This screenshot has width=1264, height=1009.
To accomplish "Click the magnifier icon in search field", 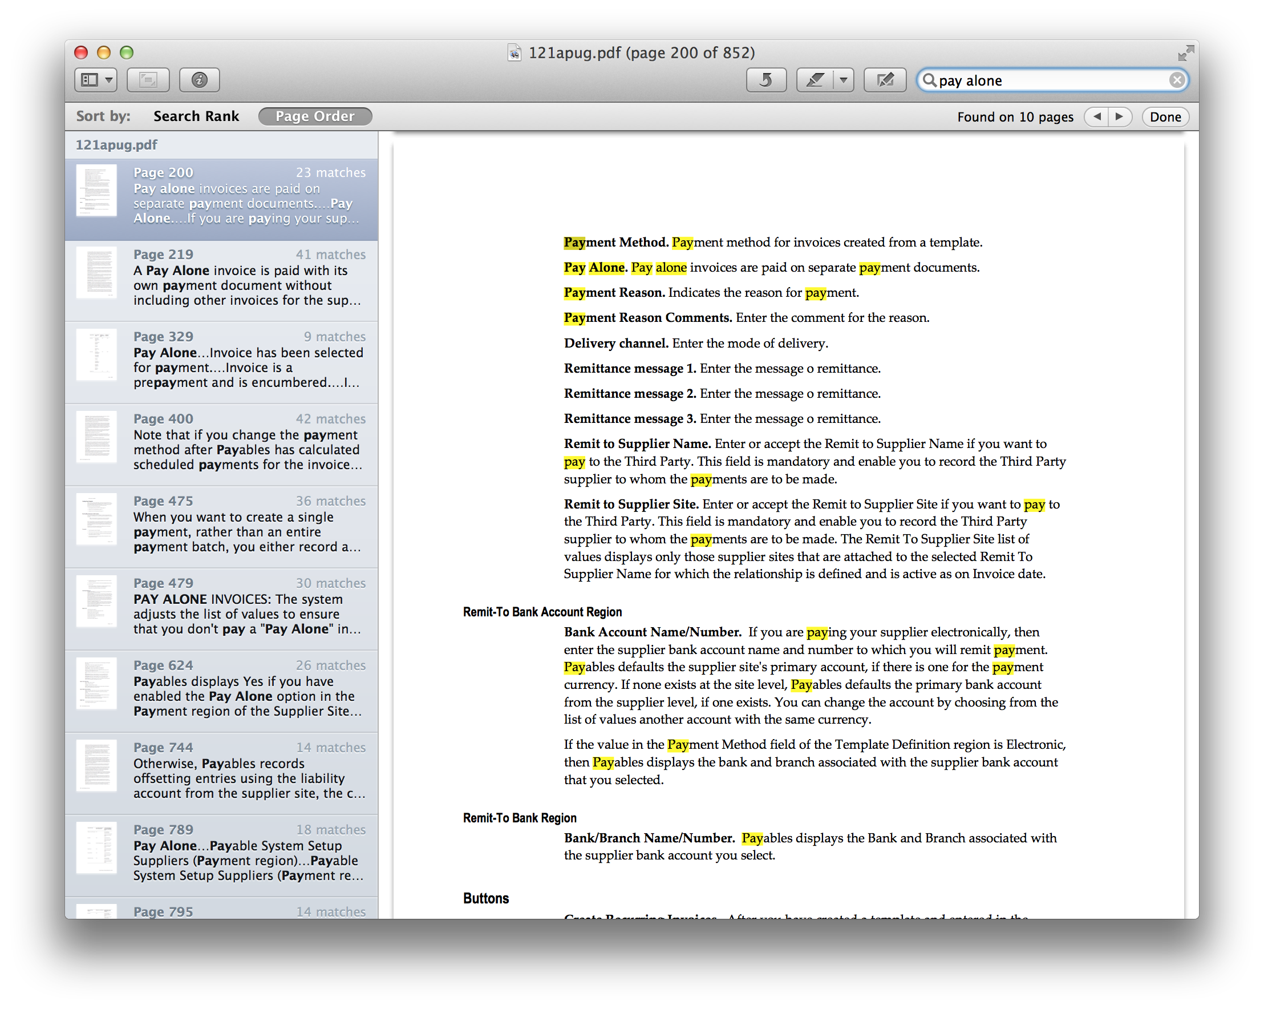I will [931, 80].
